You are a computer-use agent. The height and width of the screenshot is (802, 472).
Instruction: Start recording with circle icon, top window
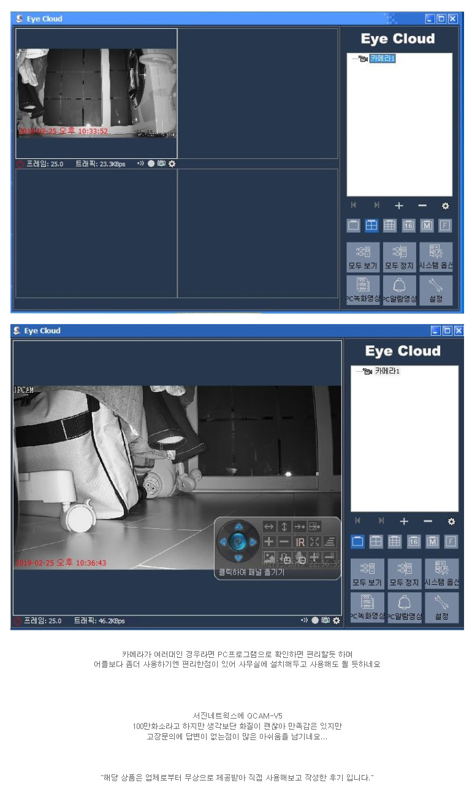click(151, 164)
